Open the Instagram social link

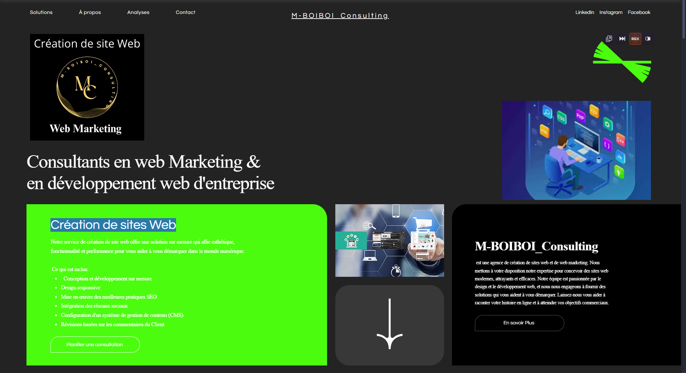point(611,12)
